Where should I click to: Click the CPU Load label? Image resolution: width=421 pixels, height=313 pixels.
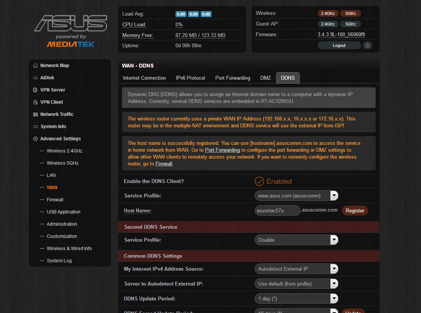(x=134, y=25)
